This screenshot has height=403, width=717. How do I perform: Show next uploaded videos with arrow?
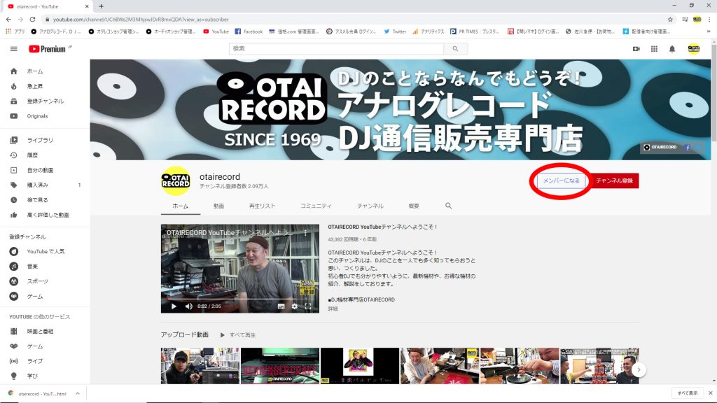(639, 369)
